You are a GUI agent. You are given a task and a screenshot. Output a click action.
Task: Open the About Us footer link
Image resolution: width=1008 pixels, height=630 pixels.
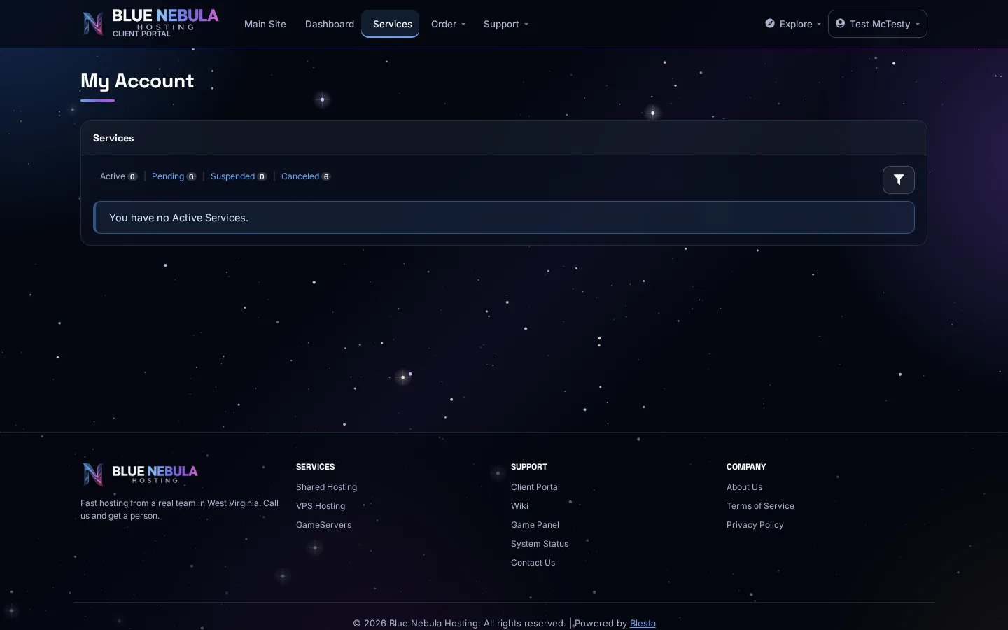pyautogui.click(x=744, y=487)
